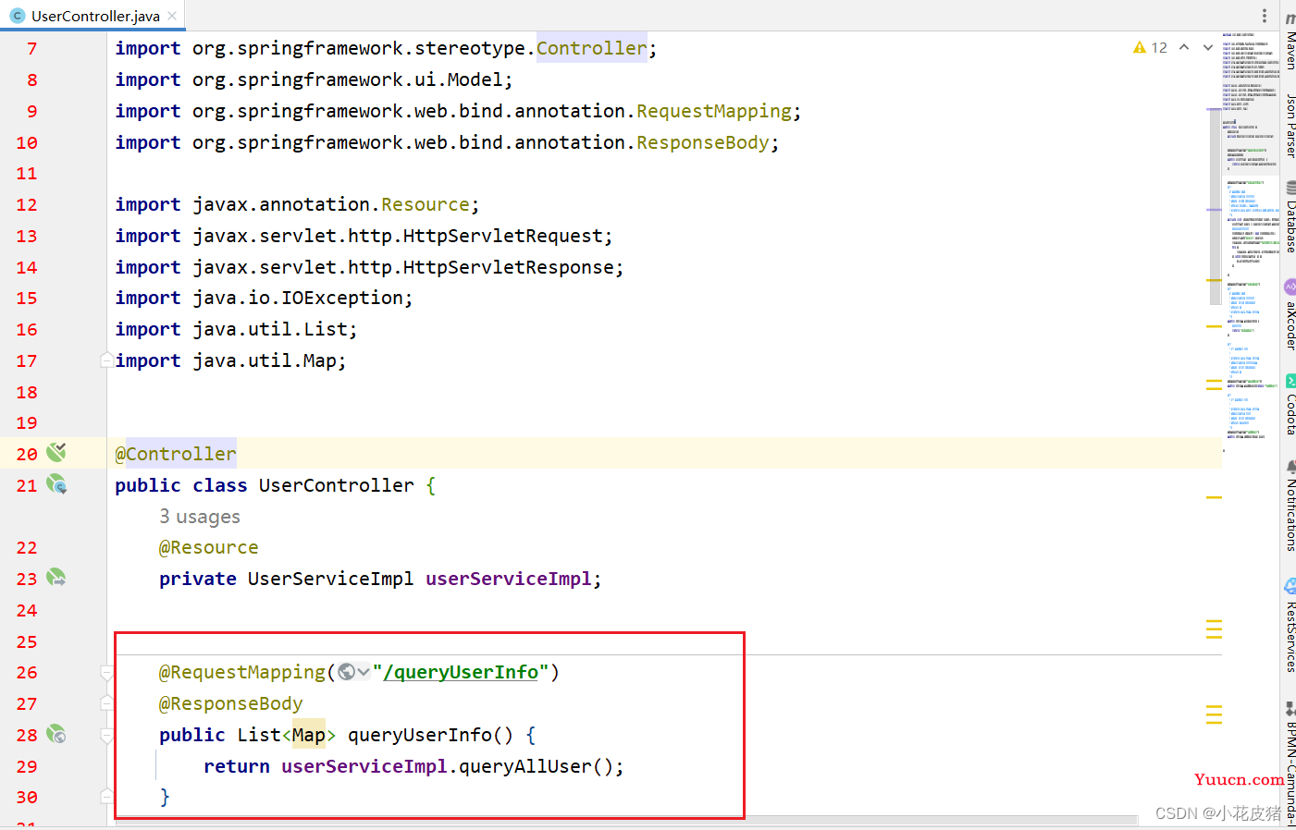Open the editor tabs options menu
Viewport: 1296px width, 830px height.
[x=1264, y=16]
